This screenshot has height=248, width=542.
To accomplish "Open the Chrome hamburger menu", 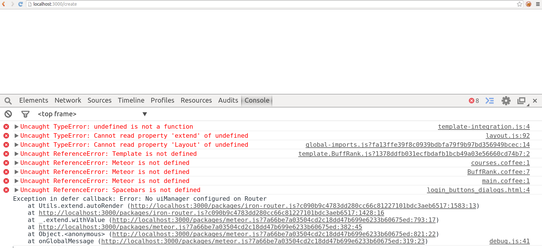I will (x=538, y=4).
